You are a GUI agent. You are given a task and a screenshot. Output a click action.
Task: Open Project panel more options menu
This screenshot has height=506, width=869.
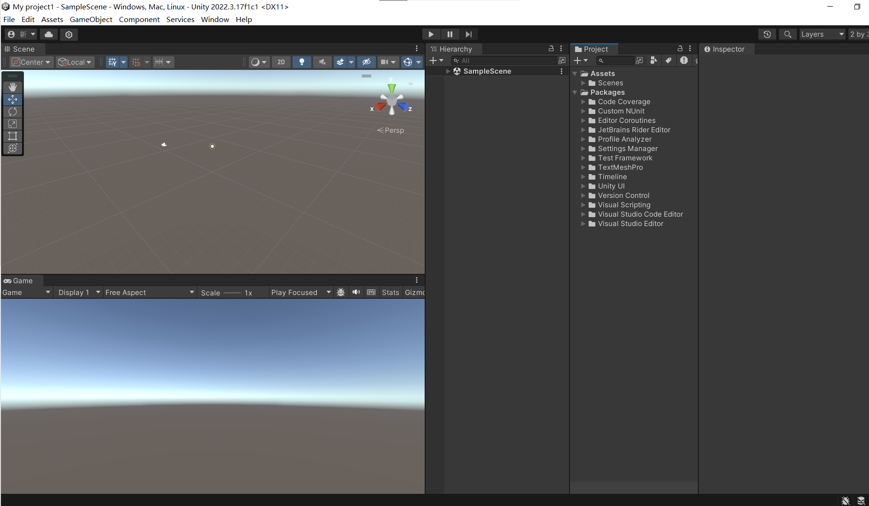690,48
